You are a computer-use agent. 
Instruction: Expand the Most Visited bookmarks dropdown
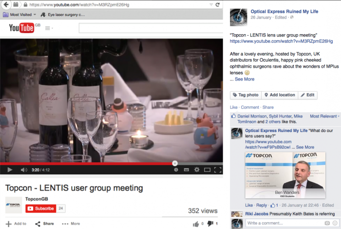[x=20, y=15]
